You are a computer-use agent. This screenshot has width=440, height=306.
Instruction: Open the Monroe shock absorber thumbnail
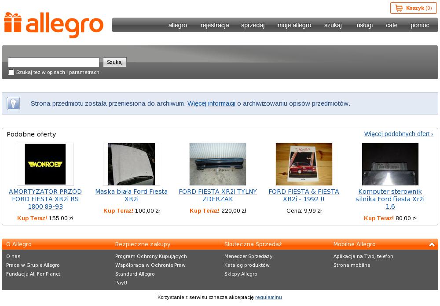coord(45,164)
